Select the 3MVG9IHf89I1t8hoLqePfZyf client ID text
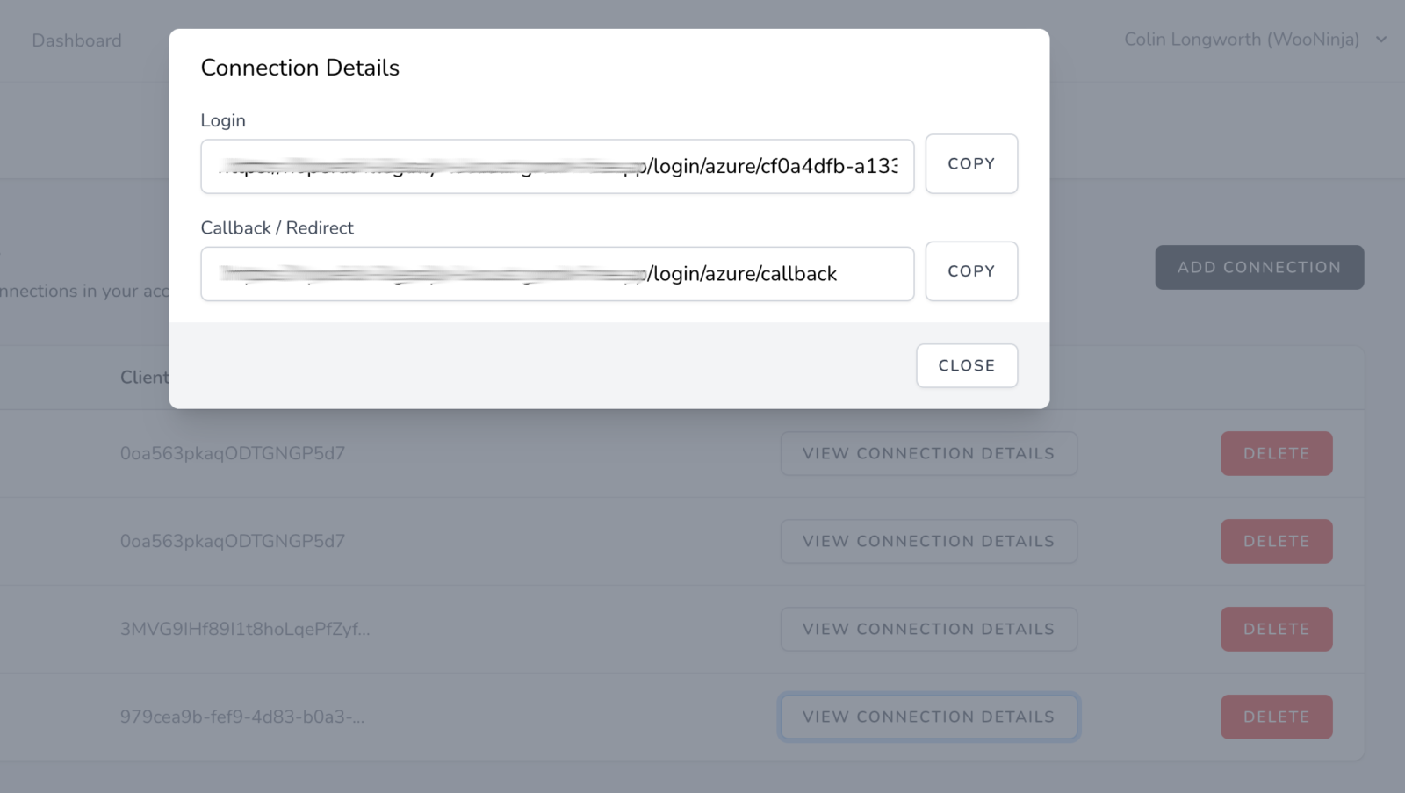1405x793 pixels. click(244, 629)
